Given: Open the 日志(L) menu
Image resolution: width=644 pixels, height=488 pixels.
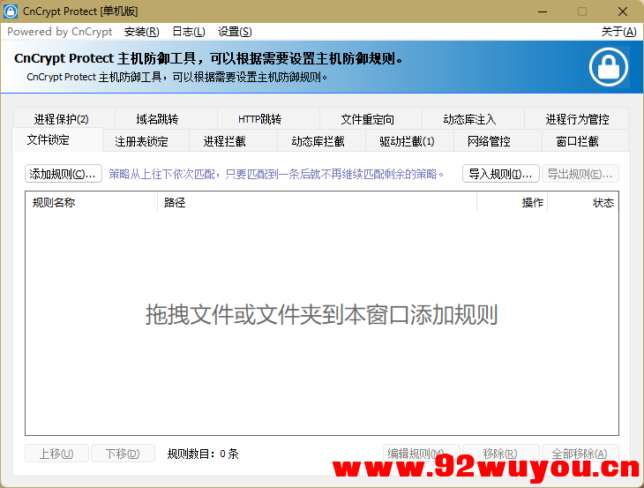Looking at the screenshot, I should [188, 32].
